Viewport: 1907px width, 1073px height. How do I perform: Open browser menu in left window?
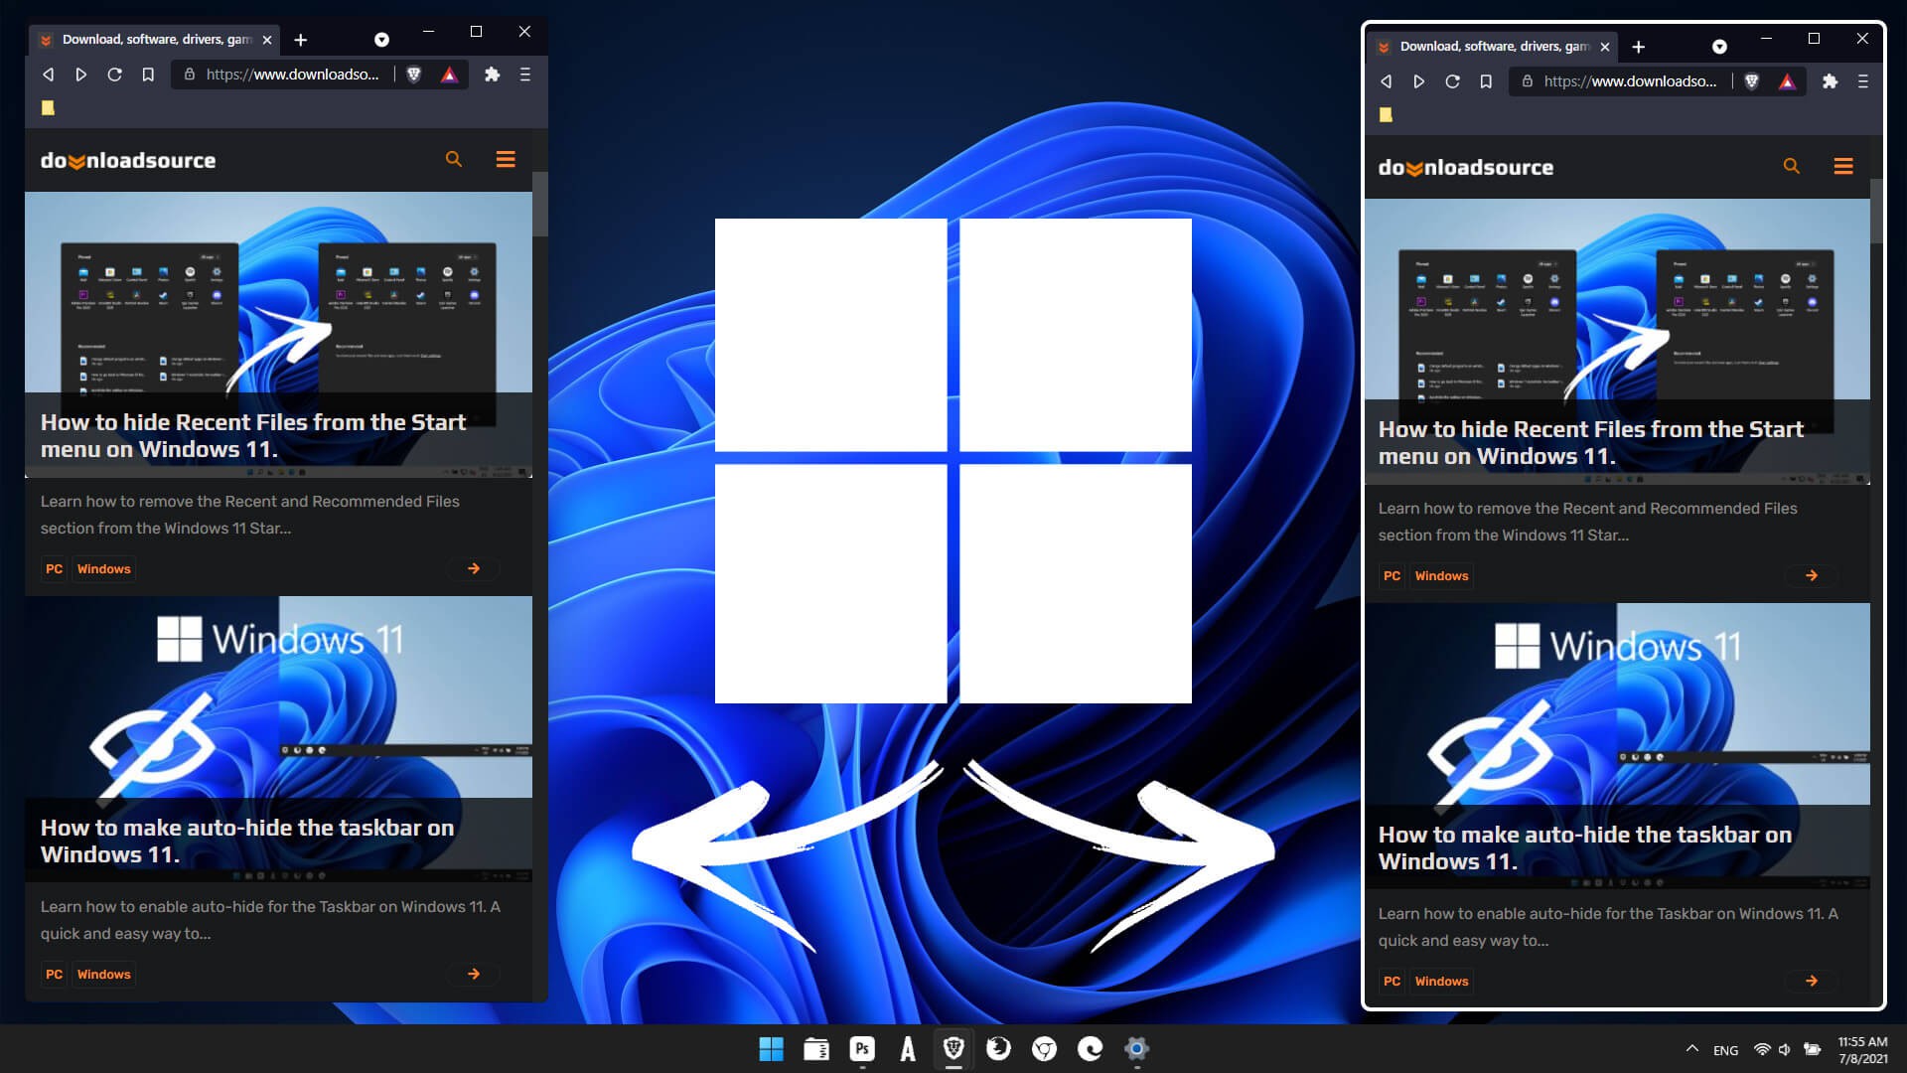click(x=525, y=75)
